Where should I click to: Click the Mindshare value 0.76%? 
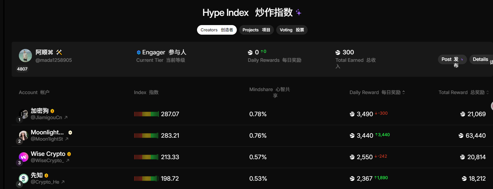pyautogui.click(x=258, y=136)
